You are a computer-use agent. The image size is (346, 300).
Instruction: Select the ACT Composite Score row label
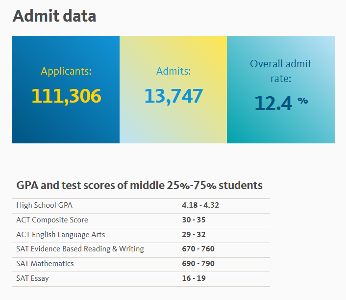(x=52, y=220)
